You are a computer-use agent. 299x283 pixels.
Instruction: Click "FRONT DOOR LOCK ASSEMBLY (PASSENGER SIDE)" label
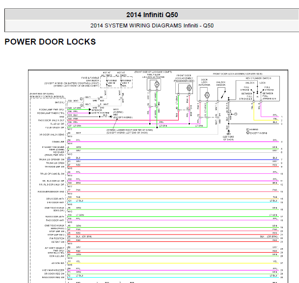click(184, 78)
